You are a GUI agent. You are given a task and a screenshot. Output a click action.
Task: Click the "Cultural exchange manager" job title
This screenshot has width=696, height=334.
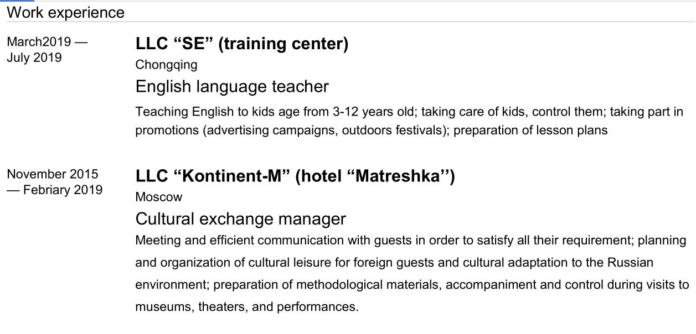[241, 219]
